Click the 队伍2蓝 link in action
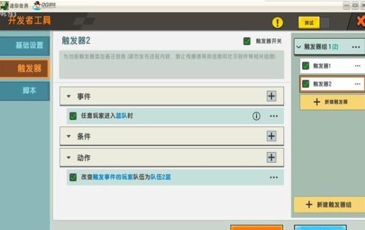The image size is (365, 230). [x=161, y=177]
